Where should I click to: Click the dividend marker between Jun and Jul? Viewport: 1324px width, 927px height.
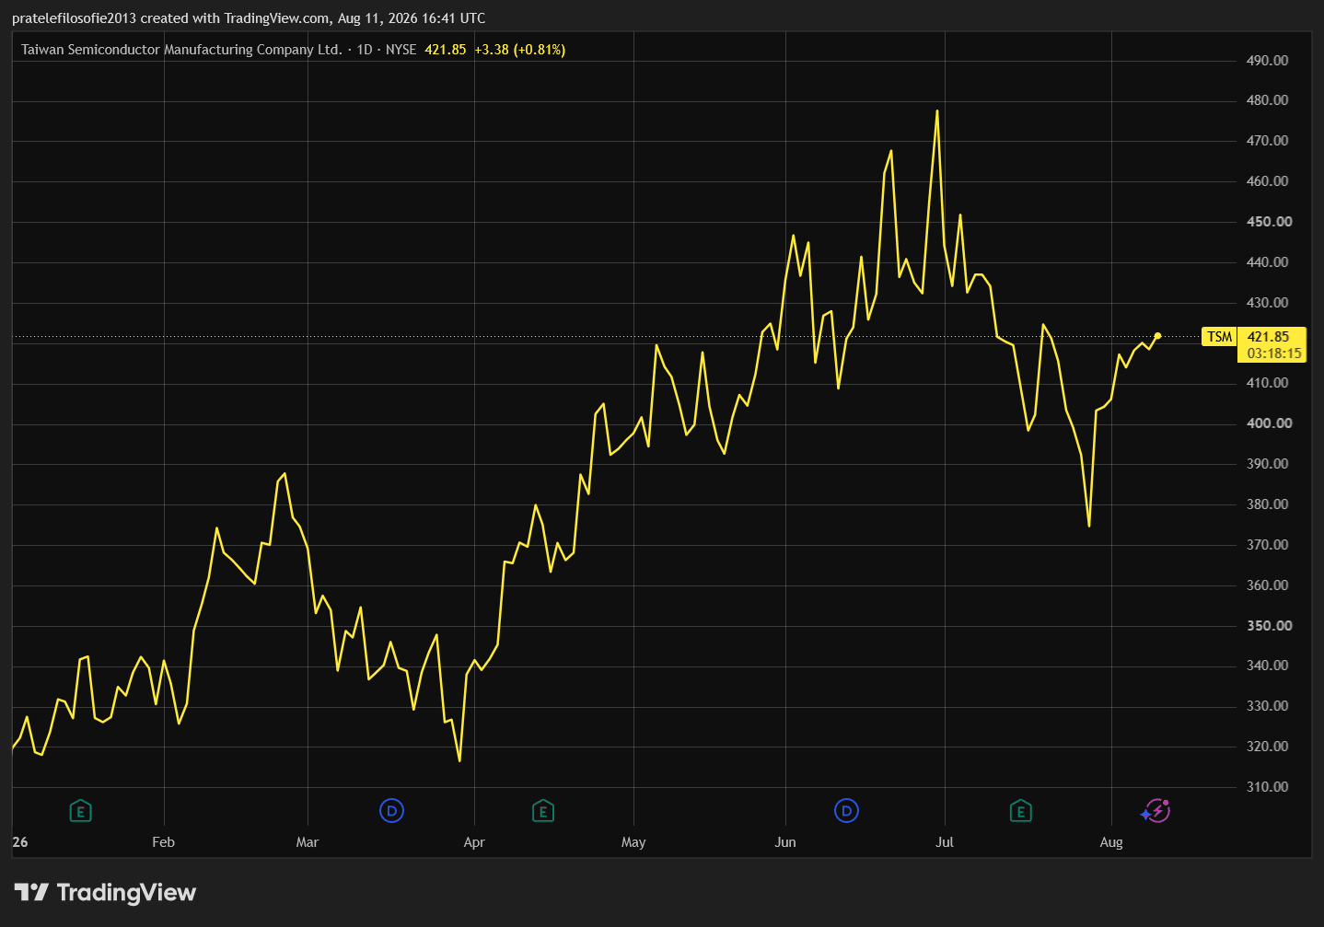(846, 811)
